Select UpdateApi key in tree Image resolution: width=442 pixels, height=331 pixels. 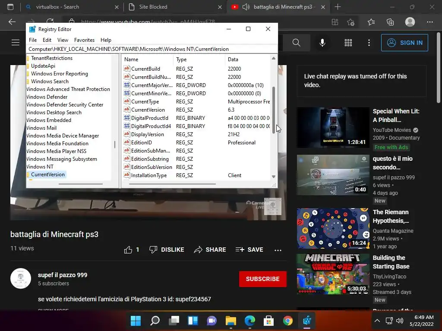pos(43,66)
